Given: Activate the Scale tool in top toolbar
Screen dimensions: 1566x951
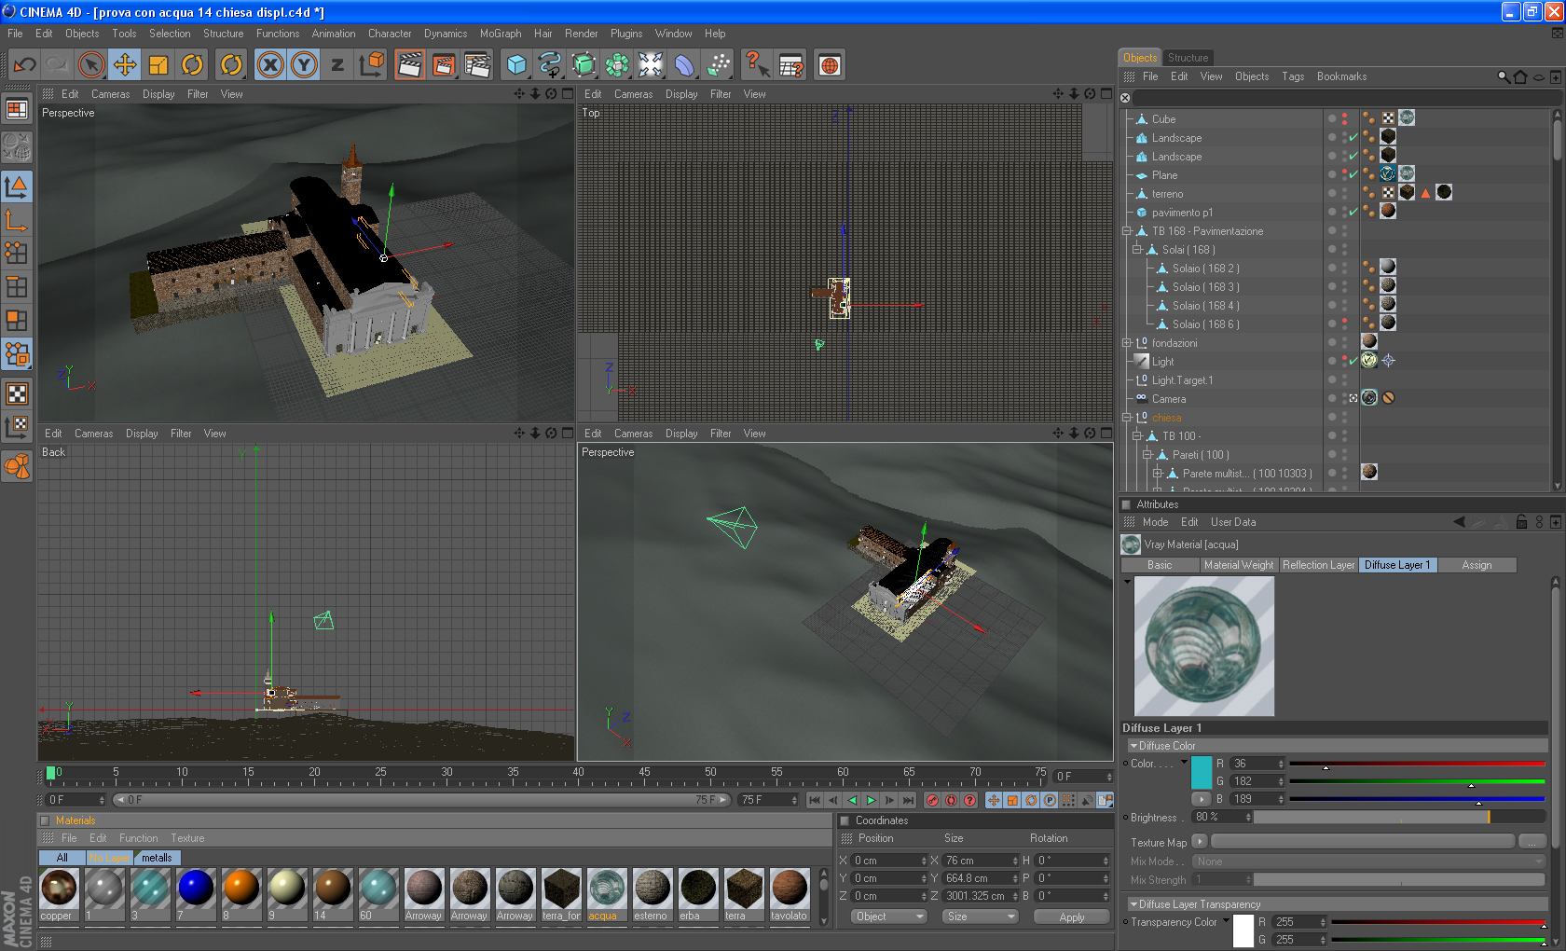Looking at the screenshot, I should (158, 64).
